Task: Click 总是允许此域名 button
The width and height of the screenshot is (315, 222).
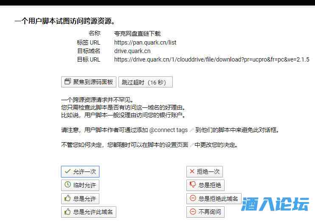Action: point(89,212)
